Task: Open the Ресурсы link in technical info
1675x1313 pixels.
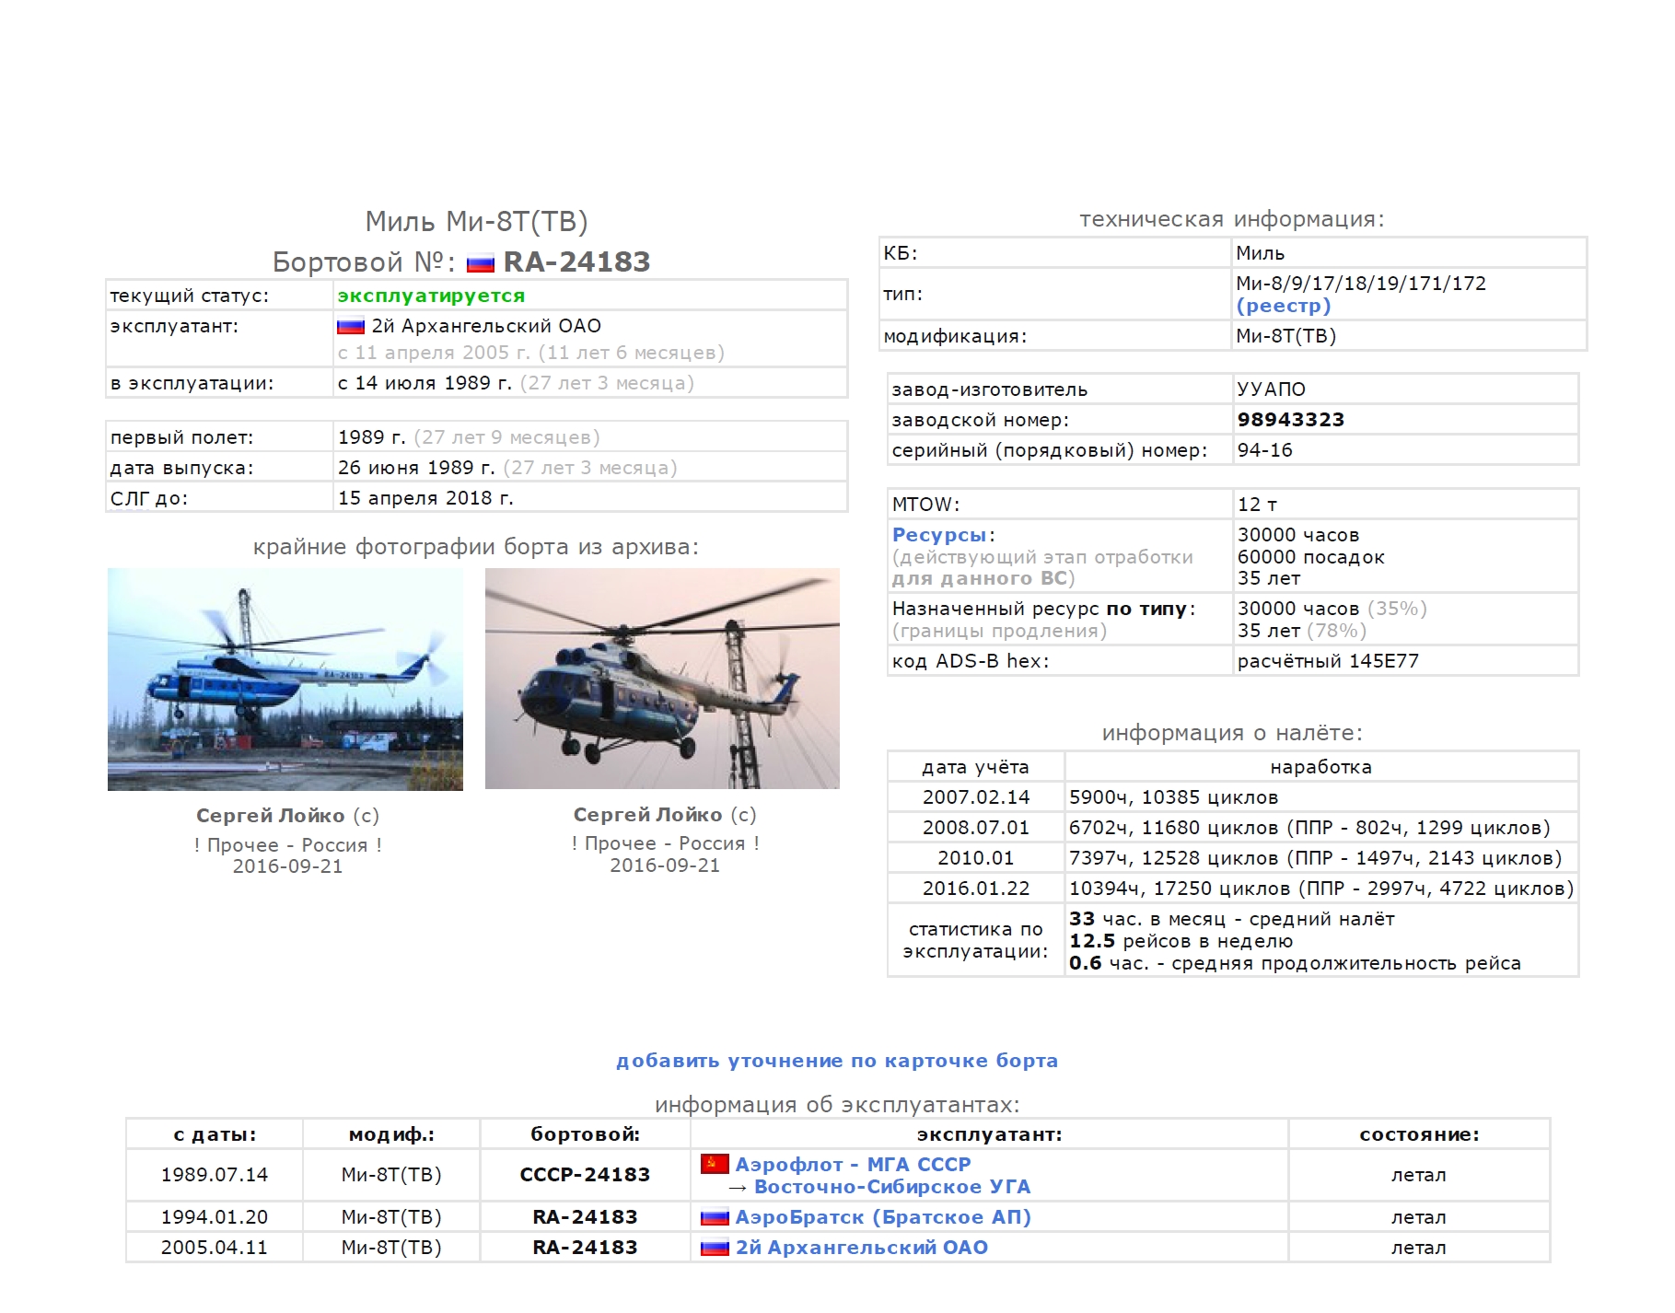Action: pos(939,535)
